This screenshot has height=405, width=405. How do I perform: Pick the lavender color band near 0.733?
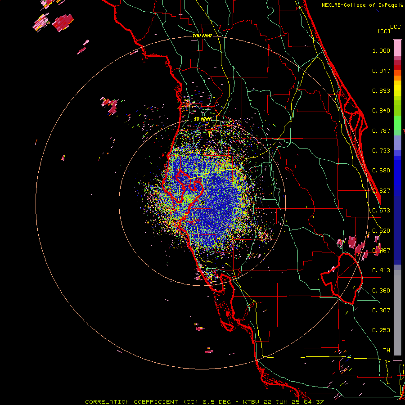pos(397,146)
